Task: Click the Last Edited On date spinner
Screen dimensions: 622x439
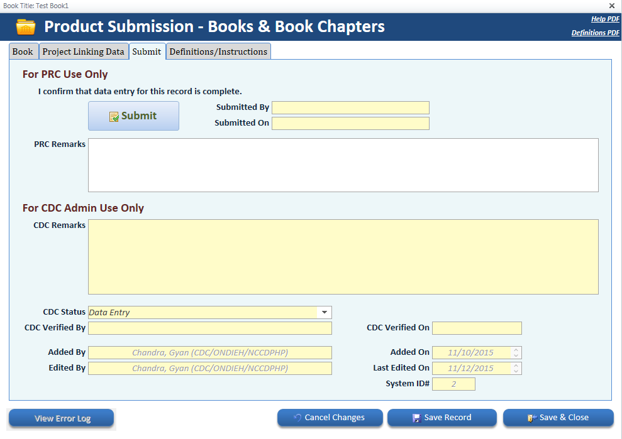Action: (516, 368)
